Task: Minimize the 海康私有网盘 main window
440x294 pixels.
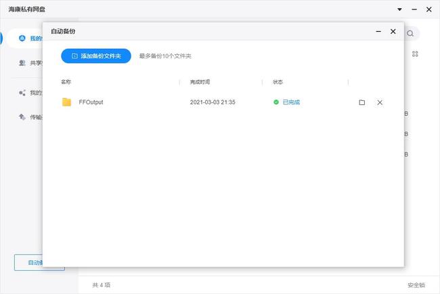Action: (414, 9)
